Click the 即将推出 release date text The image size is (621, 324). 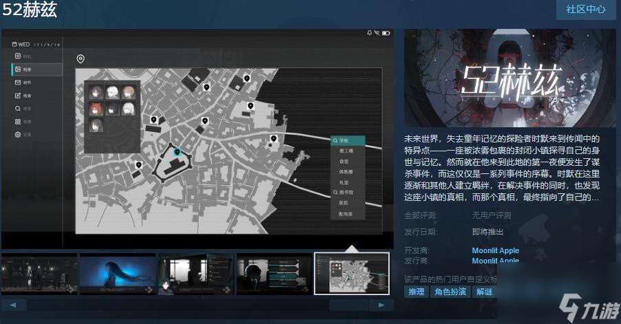pos(487,232)
